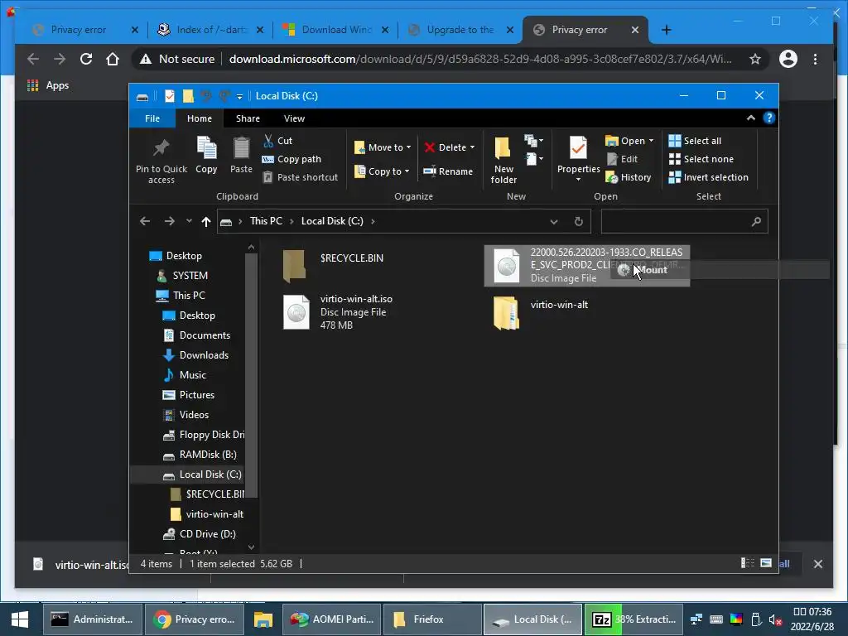Viewport: 848px width, 636px height.
Task: Click Paste shortcut option
Action: tap(300, 177)
